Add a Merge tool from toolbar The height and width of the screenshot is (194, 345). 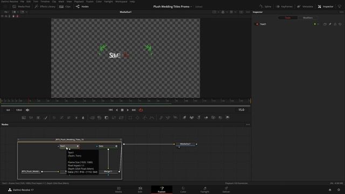point(92,117)
